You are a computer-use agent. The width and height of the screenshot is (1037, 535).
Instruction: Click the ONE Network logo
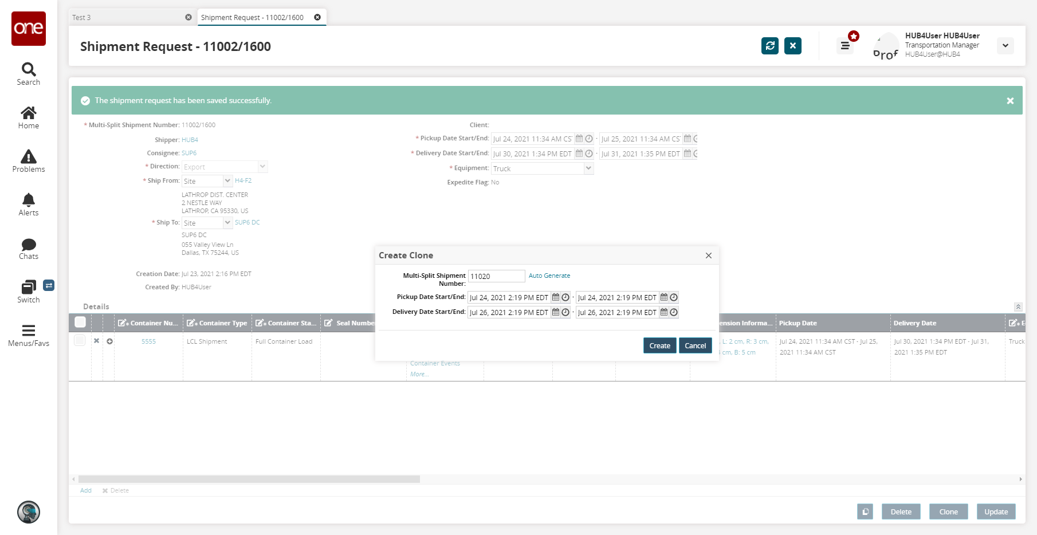pyautogui.click(x=29, y=29)
